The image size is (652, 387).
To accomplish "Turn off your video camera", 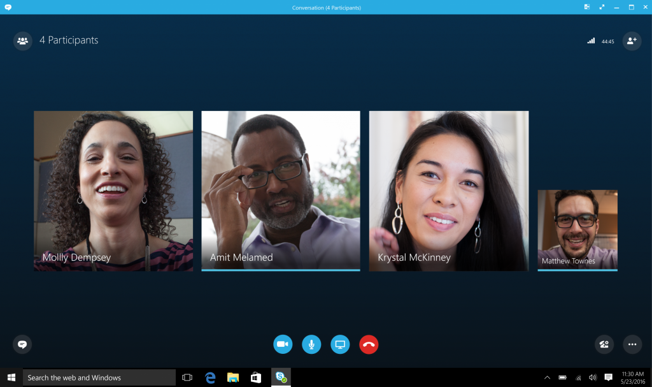I will coord(283,344).
